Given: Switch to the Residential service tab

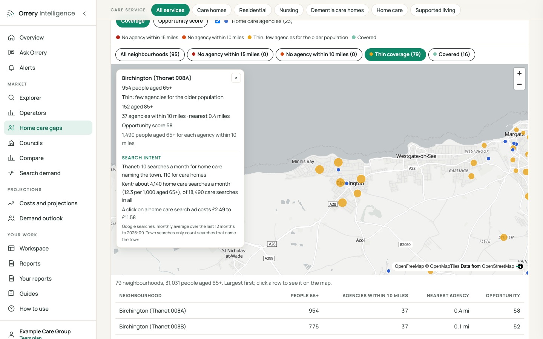Looking at the screenshot, I should tap(253, 10).
